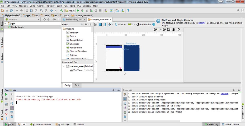The height and width of the screenshot is (126, 245).
Task: Toggle the 2: Favorites side tool window
Action: tap(2, 114)
